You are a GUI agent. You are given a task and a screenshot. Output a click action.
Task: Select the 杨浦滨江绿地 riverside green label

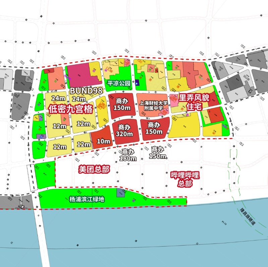pyautogui.click(x=86, y=199)
